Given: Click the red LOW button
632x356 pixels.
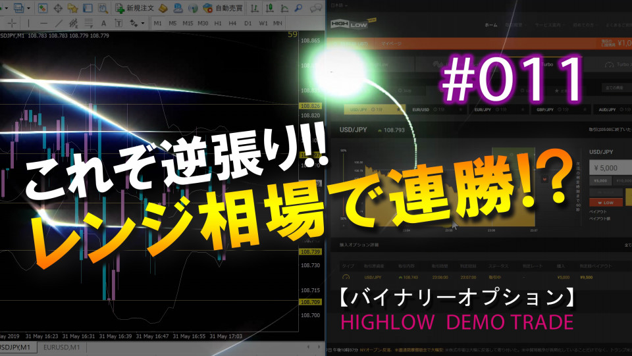Looking at the screenshot, I should pyautogui.click(x=606, y=203).
